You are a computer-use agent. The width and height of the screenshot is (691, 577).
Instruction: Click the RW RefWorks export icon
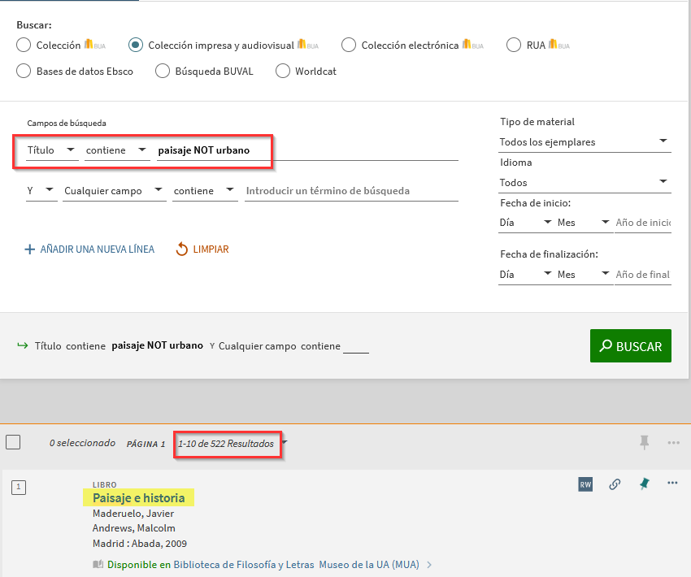tap(585, 484)
